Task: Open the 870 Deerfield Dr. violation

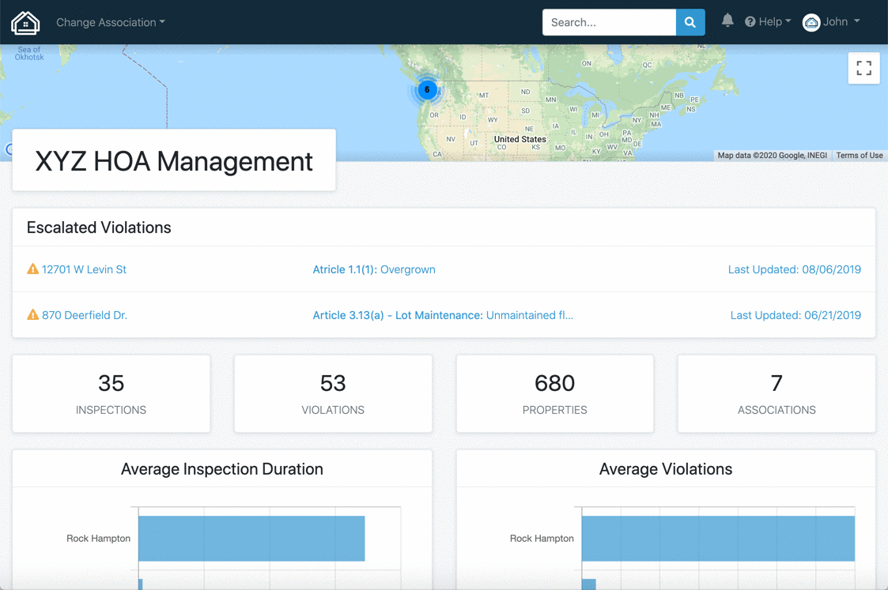Action: [85, 315]
